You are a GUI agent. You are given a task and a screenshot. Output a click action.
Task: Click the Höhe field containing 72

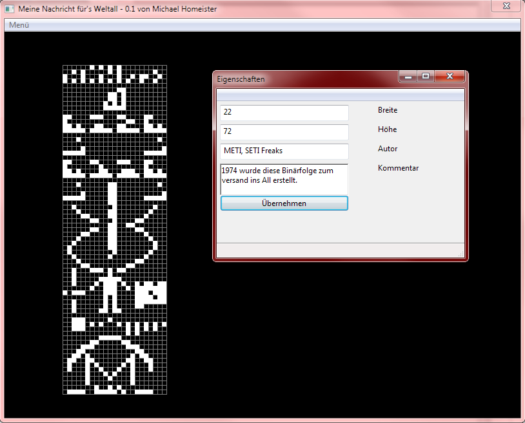(284, 132)
